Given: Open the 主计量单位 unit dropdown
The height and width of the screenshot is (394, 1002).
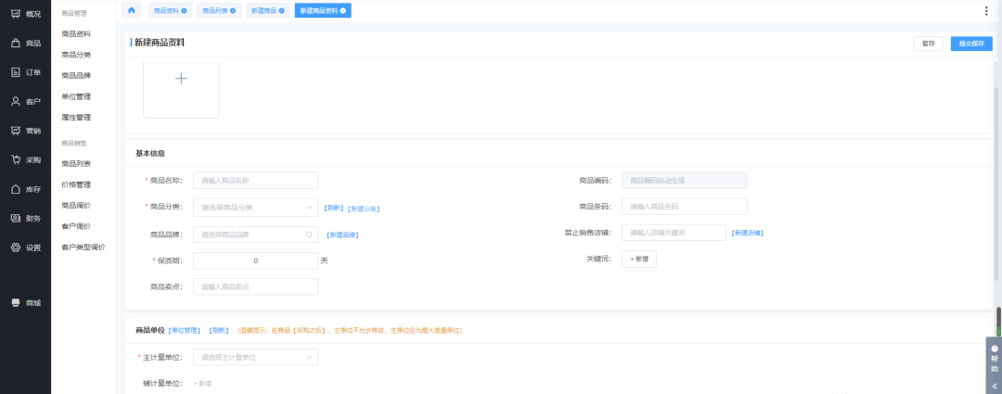Looking at the screenshot, I should 255,357.
